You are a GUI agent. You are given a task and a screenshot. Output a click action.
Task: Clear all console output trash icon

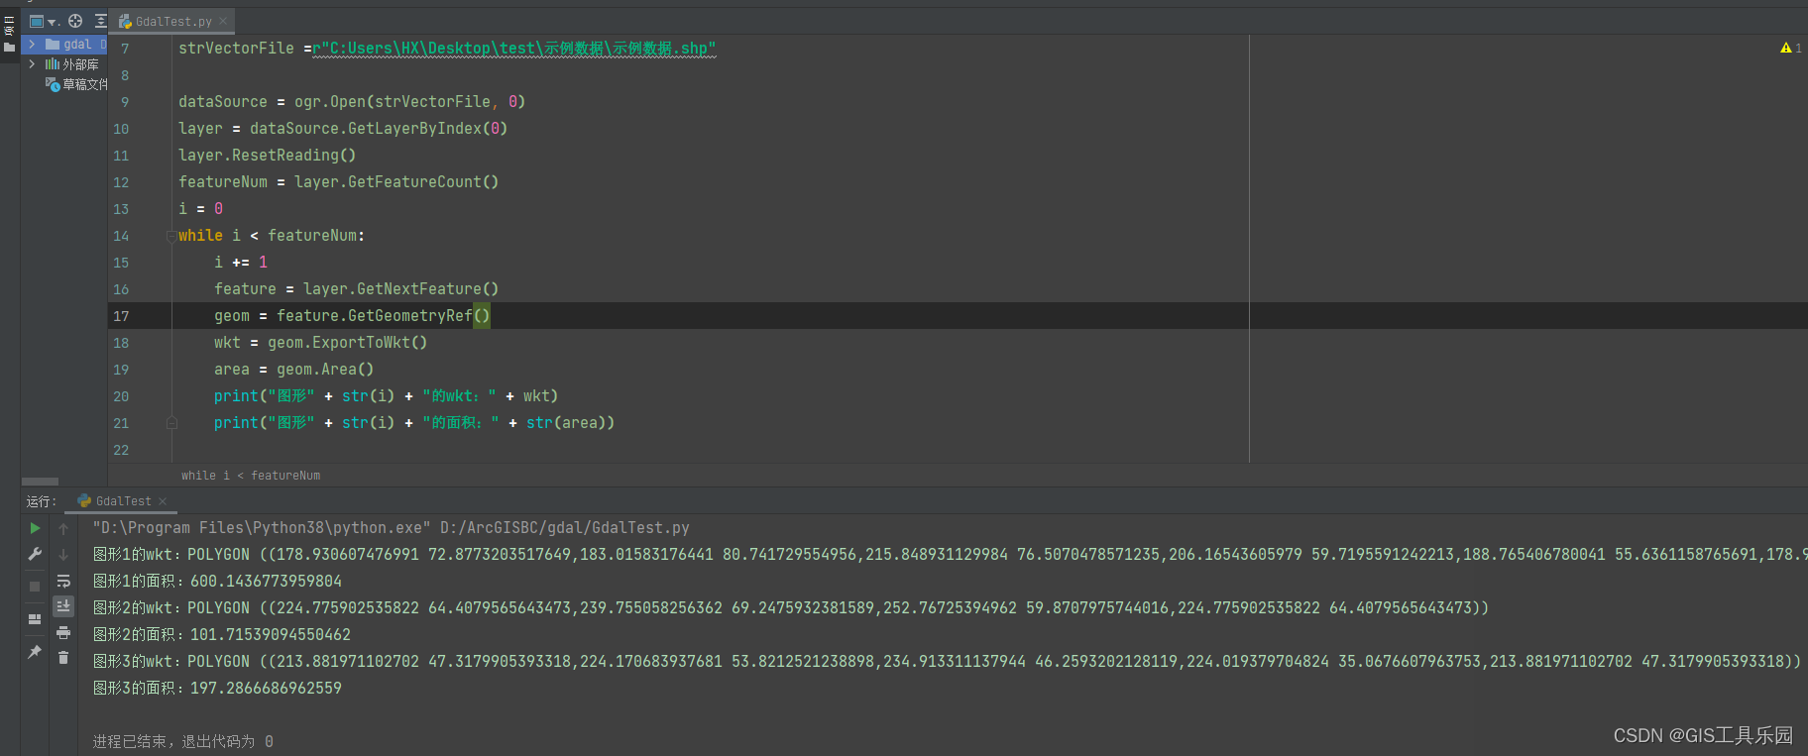click(x=63, y=658)
